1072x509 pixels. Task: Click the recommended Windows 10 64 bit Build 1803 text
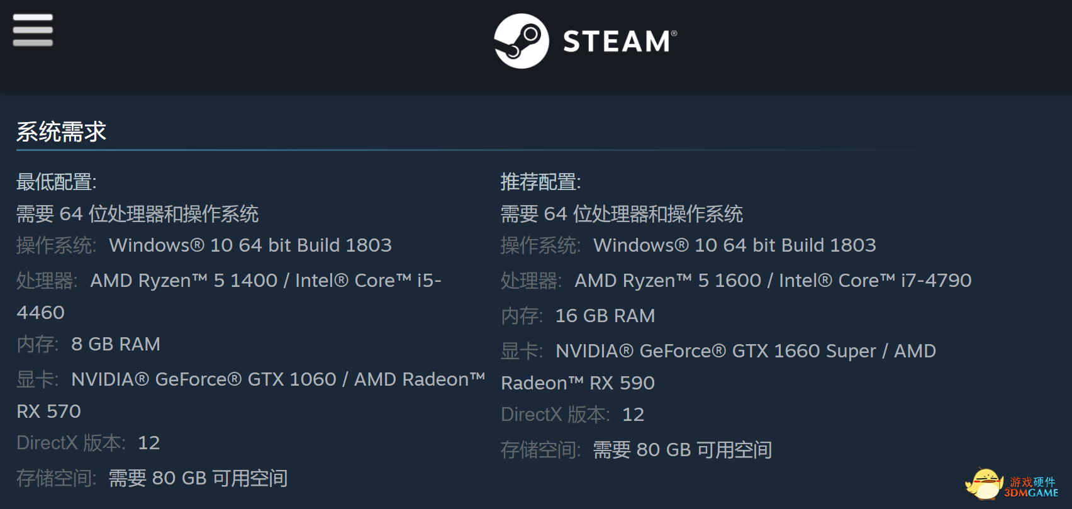coord(735,245)
